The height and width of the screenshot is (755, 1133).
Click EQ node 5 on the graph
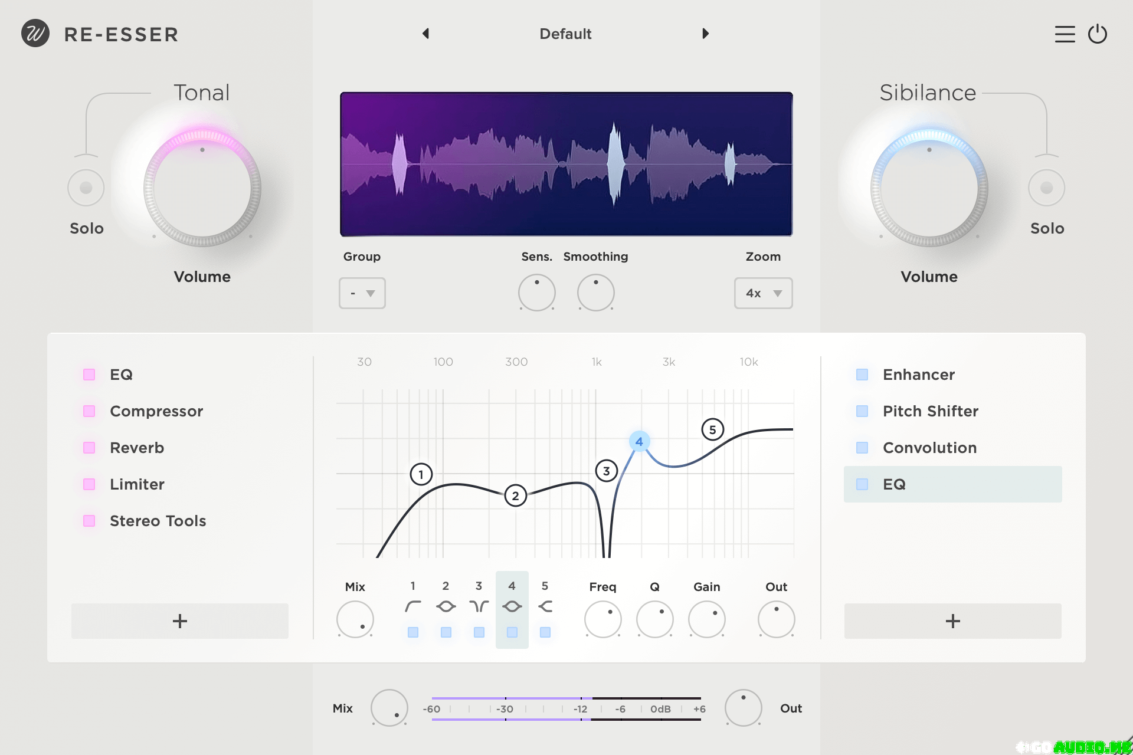click(x=712, y=429)
